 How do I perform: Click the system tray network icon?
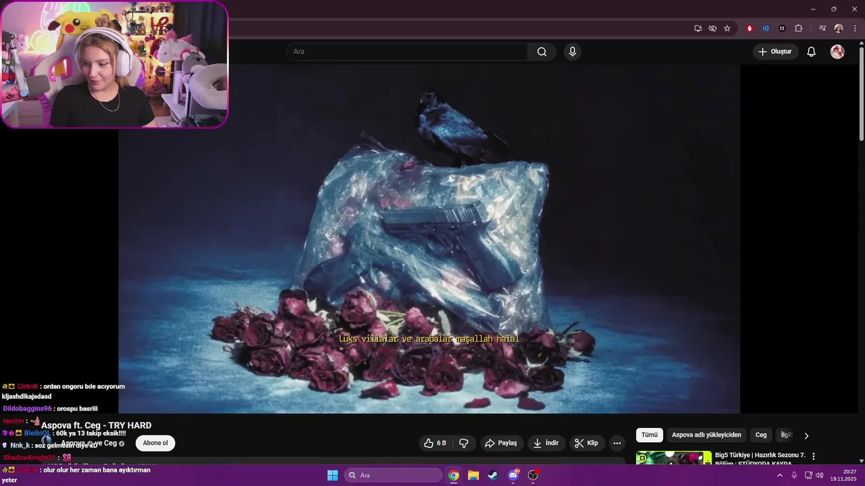click(808, 475)
